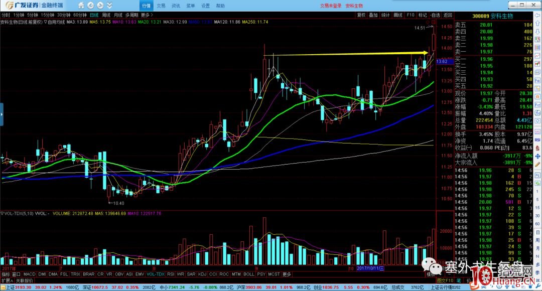Expand 更多 periods list
Image resolution: width=542 pixels, height=291 pixels.
click(147, 15)
